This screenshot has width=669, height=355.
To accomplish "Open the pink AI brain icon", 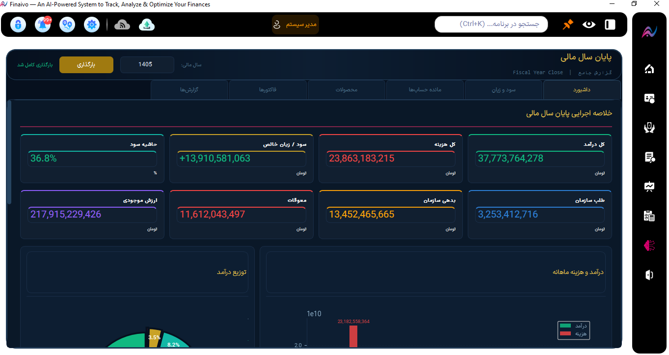I will [x=649, y=246].
